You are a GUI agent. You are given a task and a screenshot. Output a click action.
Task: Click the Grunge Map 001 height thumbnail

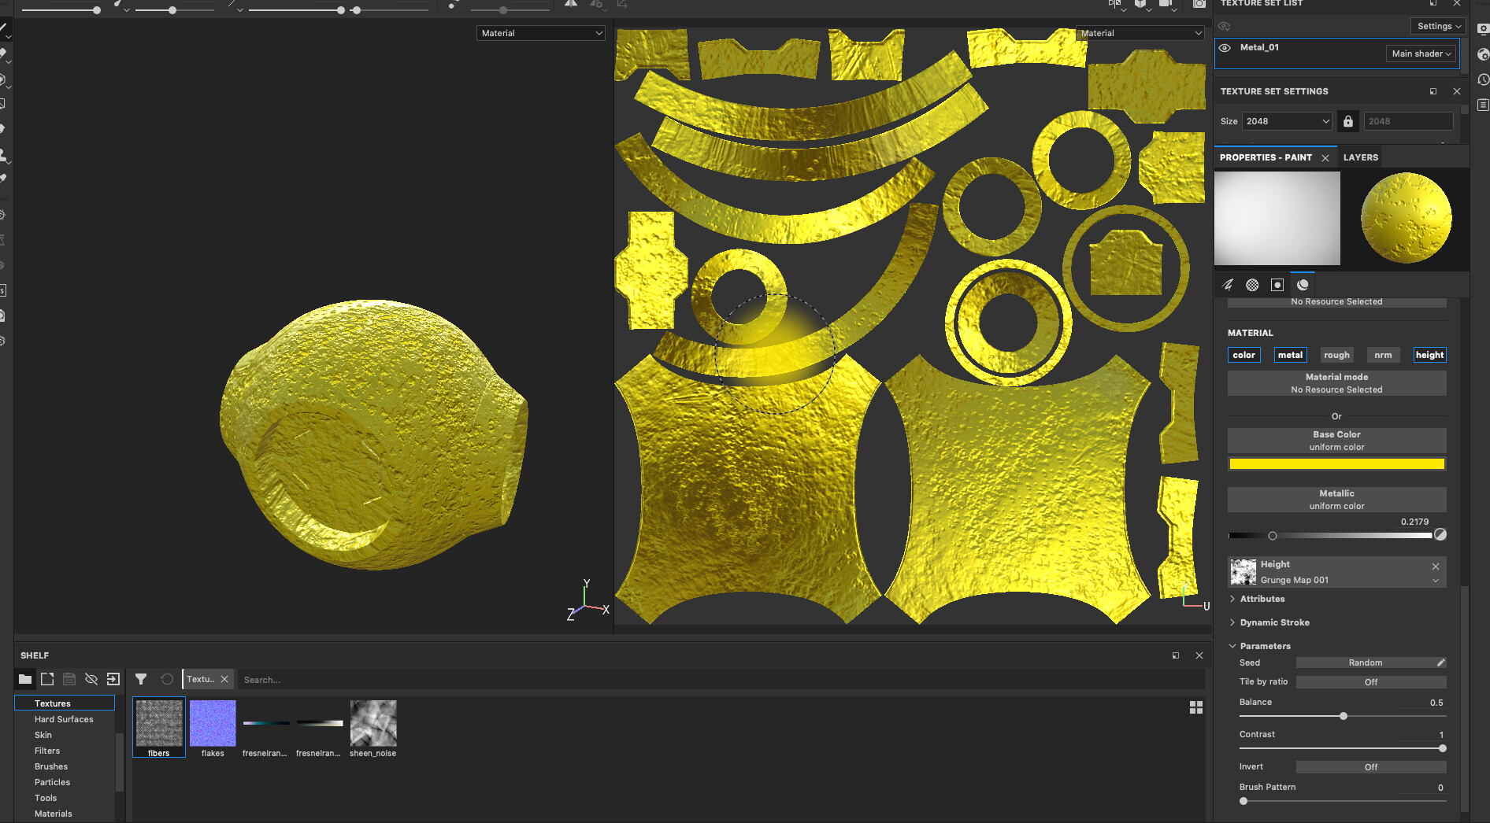1244,572
